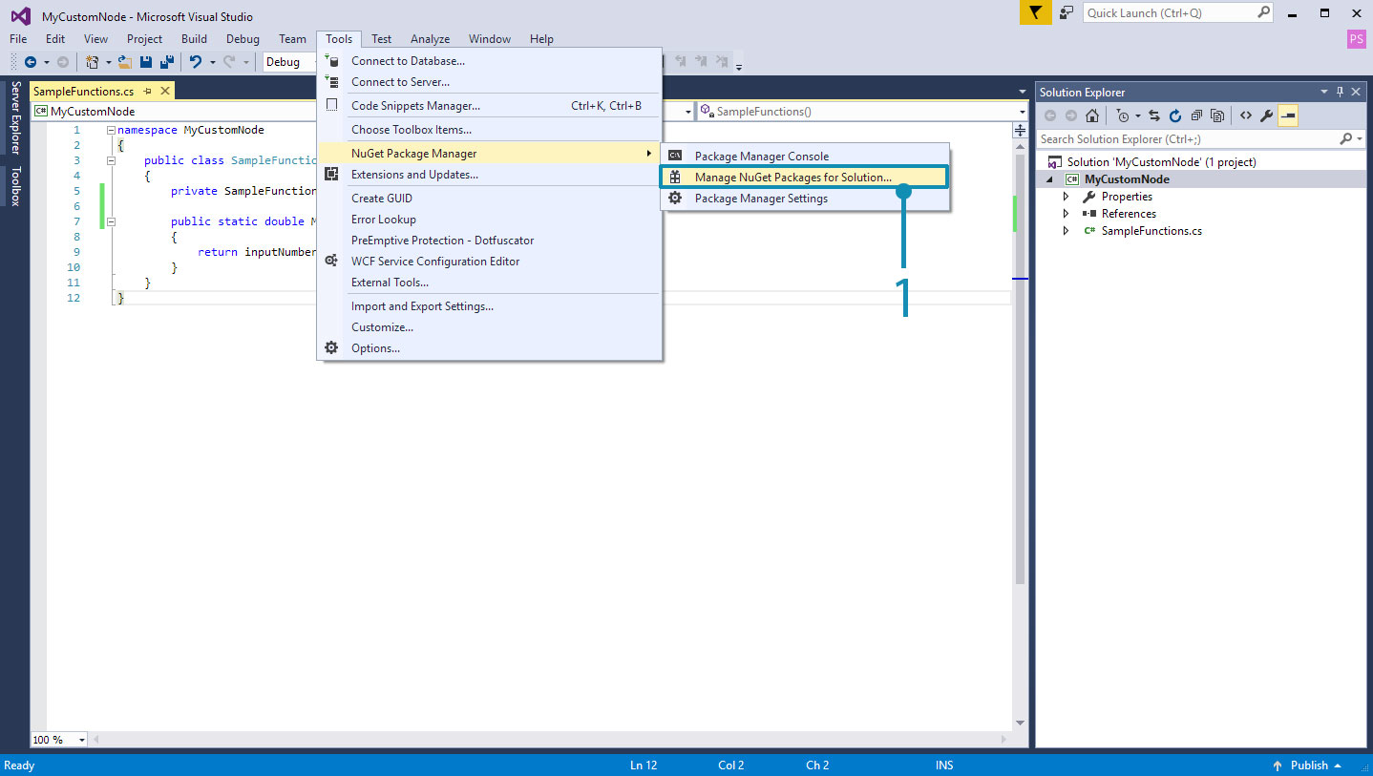
Task: Select Import and Export Settings entry
Action: (489, 306)
